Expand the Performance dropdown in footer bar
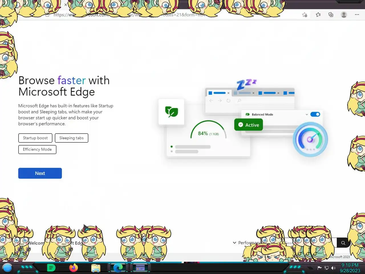Viewport: 365px width, 274px height. (247, 243)
